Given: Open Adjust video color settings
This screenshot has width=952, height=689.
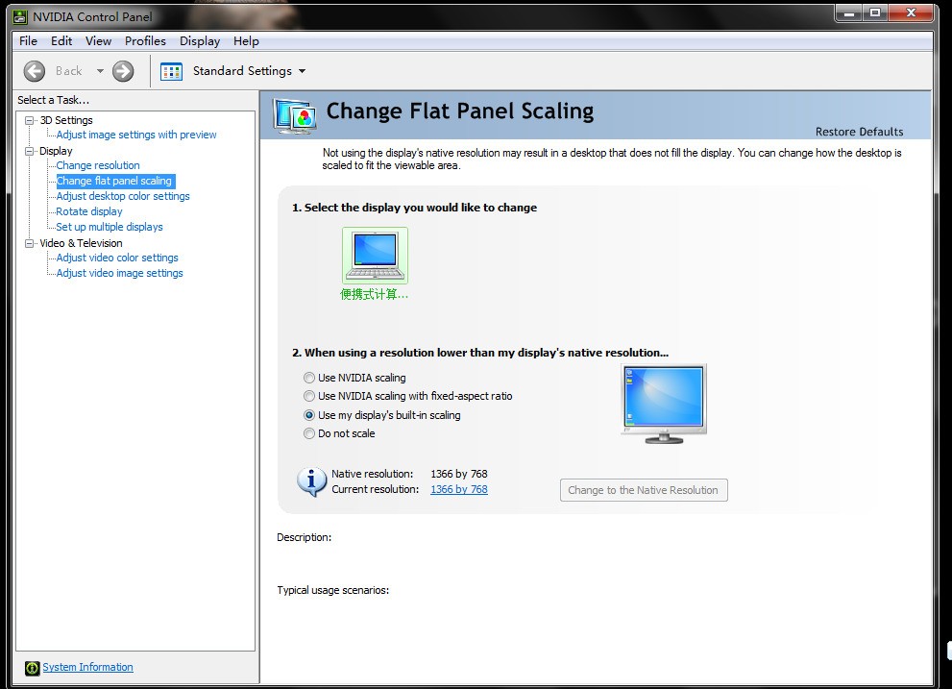Looking at the screenshot, I should click(x=117, y=258).
